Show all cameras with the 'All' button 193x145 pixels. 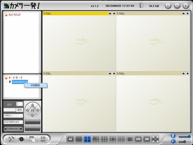coord(70,139)
